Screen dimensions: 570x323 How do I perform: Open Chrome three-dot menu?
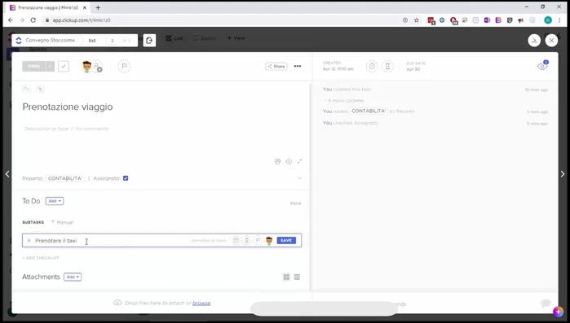point(559,20)
